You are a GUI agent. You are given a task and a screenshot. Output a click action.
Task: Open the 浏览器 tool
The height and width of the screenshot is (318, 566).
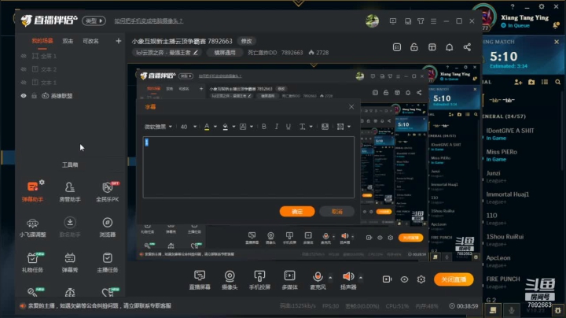point(107,227)
